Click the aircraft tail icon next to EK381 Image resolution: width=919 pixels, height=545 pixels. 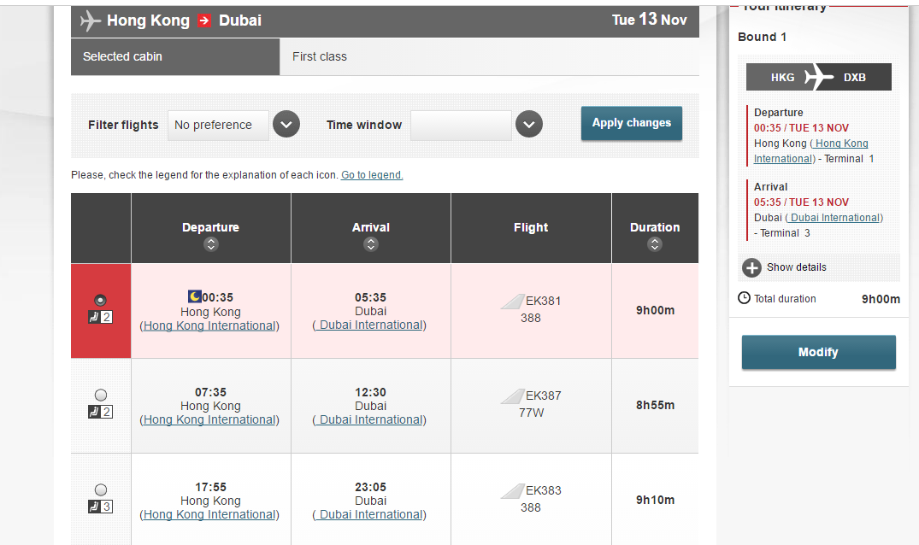[x=512, y=302]
